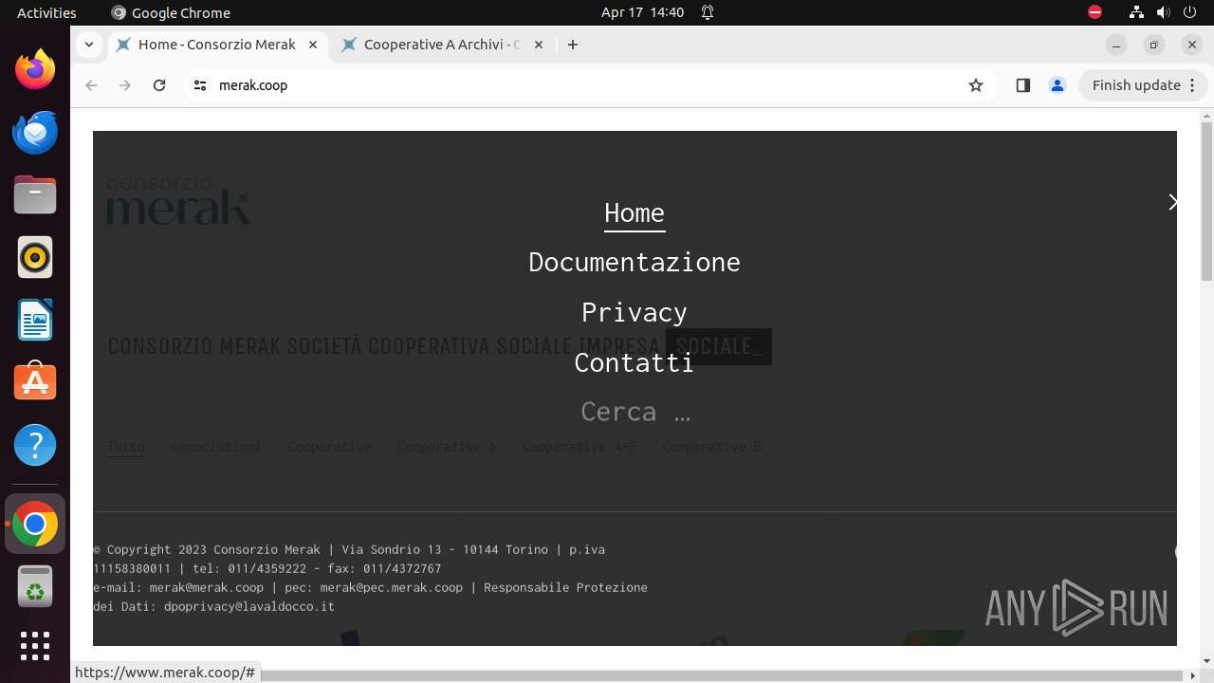Click the red do-not-disturb tray icon

(1094, 12)
